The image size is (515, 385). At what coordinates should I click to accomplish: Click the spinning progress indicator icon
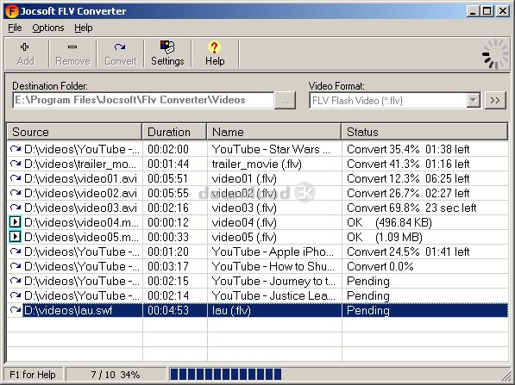(495, 54)
